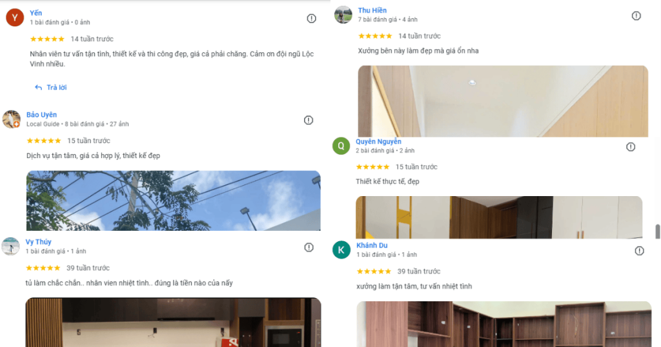This screenshot has width=661, height=347.
Task: Open Thu Hiền's ceiling cabinet photo
Action: pos(503,101)
